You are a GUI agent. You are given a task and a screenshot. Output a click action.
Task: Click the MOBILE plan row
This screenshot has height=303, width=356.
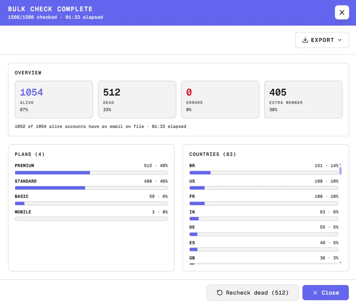[91, 215]
